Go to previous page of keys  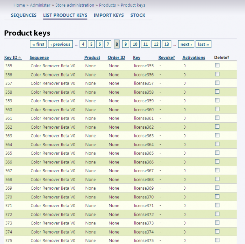[60, 44]
